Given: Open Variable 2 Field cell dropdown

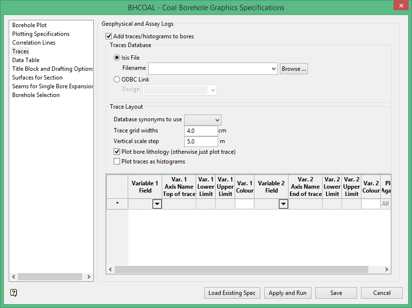Looking at the screenshot, I should pos(283,204).
